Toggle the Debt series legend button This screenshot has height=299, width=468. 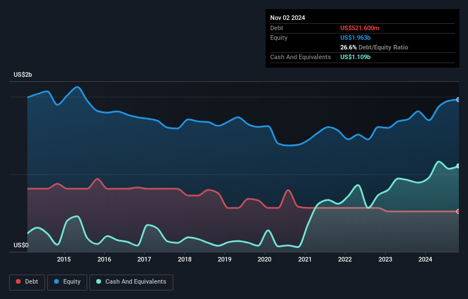click(x=27, y=282)
